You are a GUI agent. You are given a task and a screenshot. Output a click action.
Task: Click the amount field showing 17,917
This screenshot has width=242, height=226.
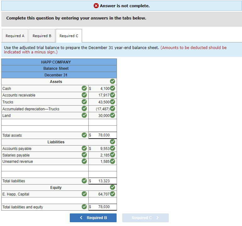click(x=102, y=95)
